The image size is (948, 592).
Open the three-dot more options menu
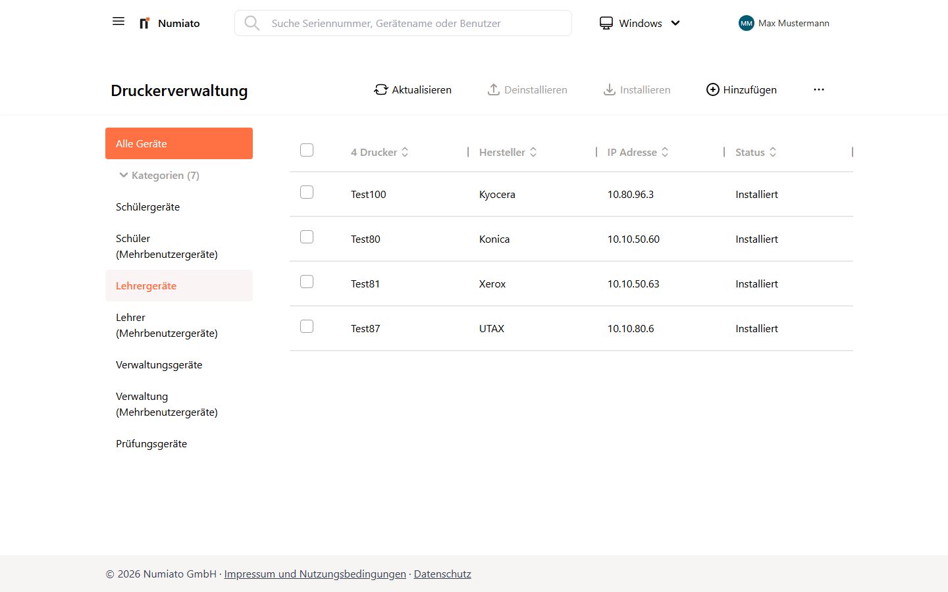coord(818,89)
